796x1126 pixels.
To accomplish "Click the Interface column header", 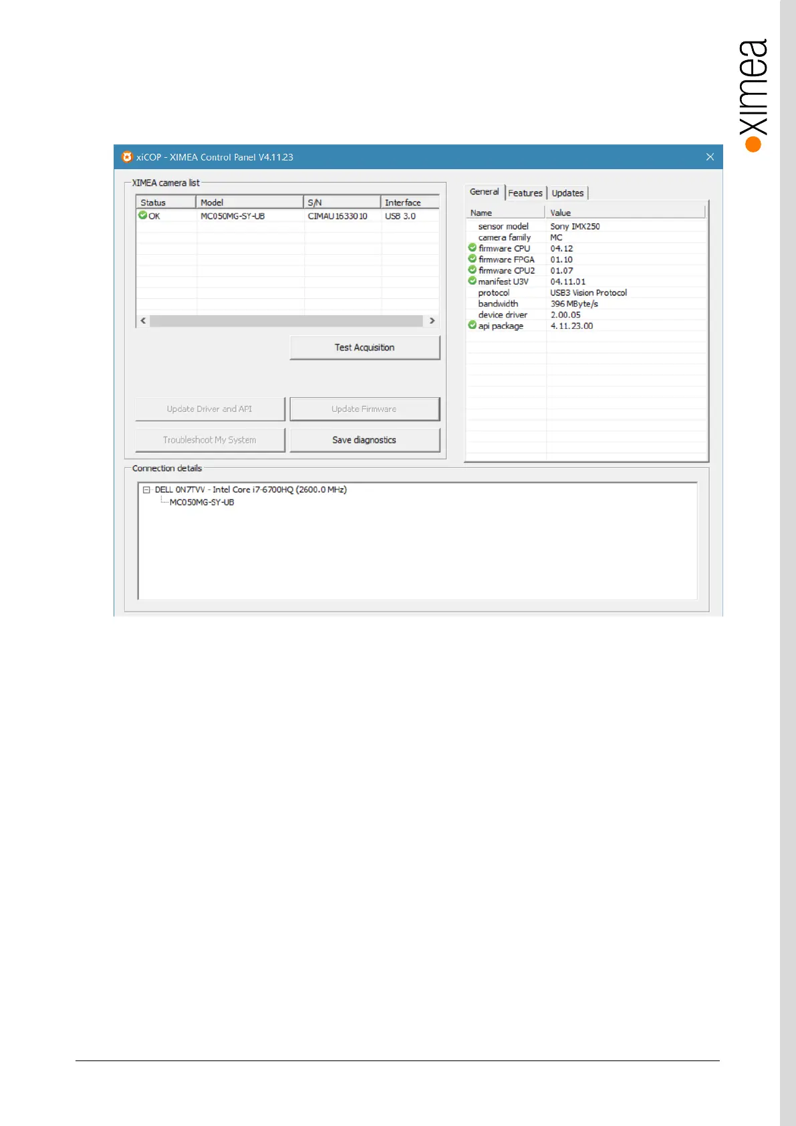I will pos(410,203).
